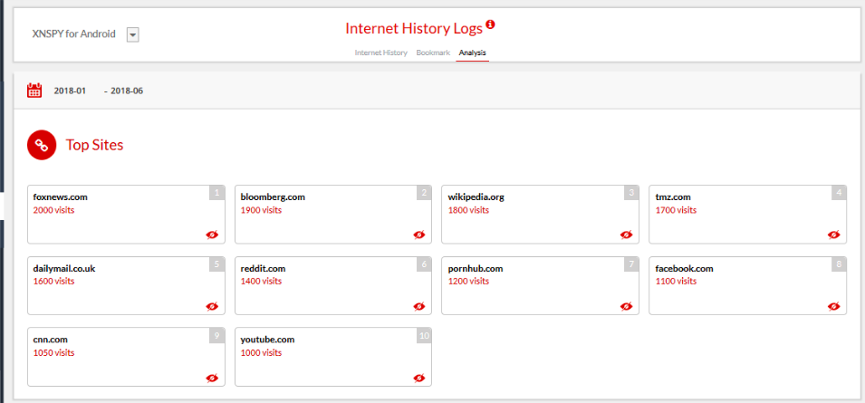Open the foxnews.com site link

point(60,197)
